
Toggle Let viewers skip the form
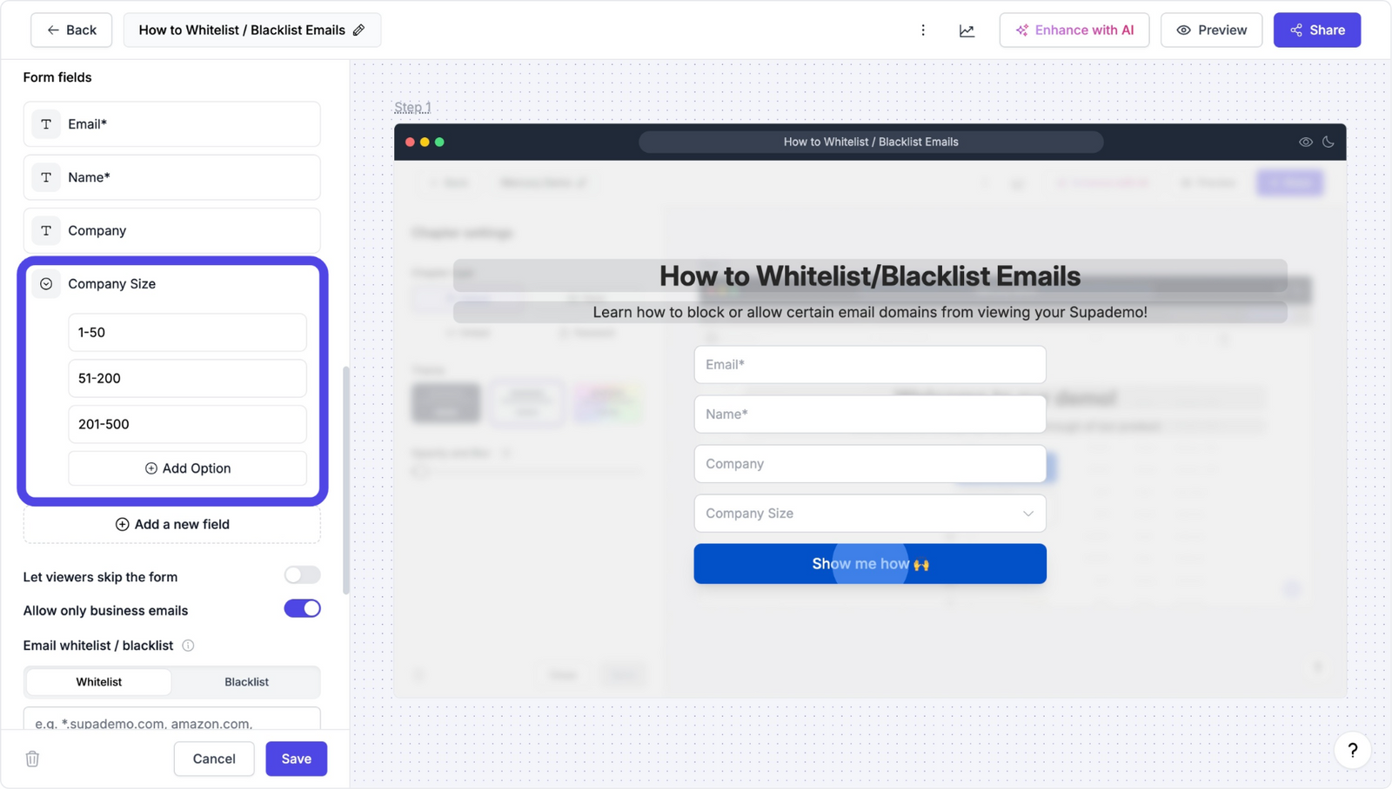(302, 575)
